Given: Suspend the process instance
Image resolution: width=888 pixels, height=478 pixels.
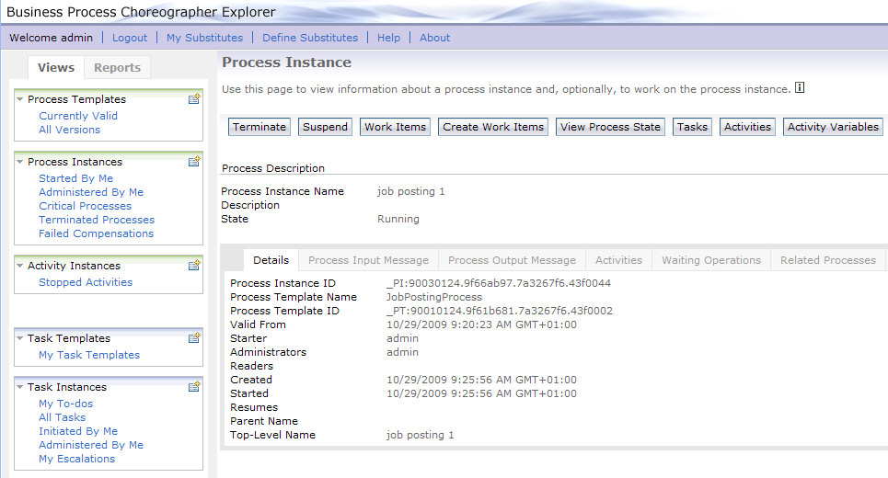Looking at the screenshot, I should click(326, 127).
